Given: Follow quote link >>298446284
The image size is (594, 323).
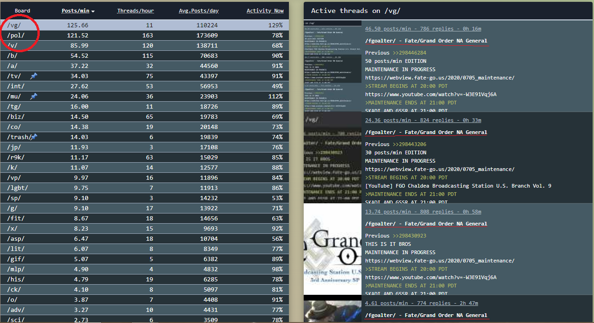Looking at the screenshot, I should coord(409,53).
